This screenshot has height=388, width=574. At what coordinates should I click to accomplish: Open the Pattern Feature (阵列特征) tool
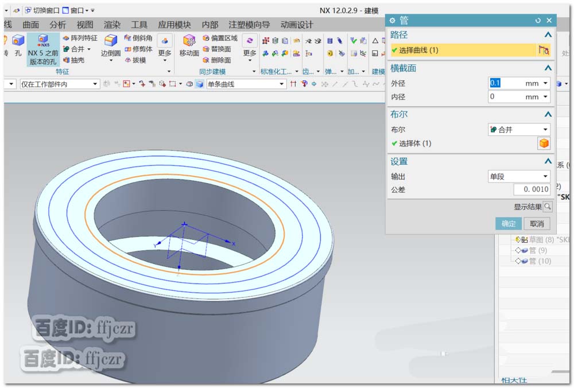tap(80, 38)
